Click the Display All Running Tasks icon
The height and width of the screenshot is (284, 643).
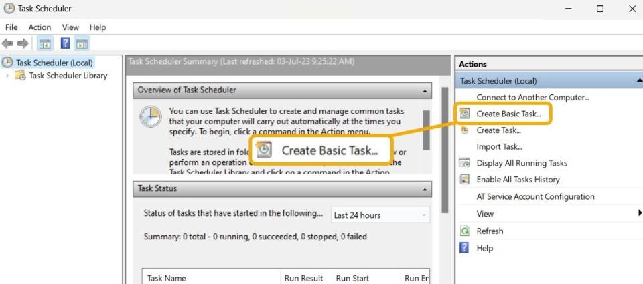[x=465, y=163]
